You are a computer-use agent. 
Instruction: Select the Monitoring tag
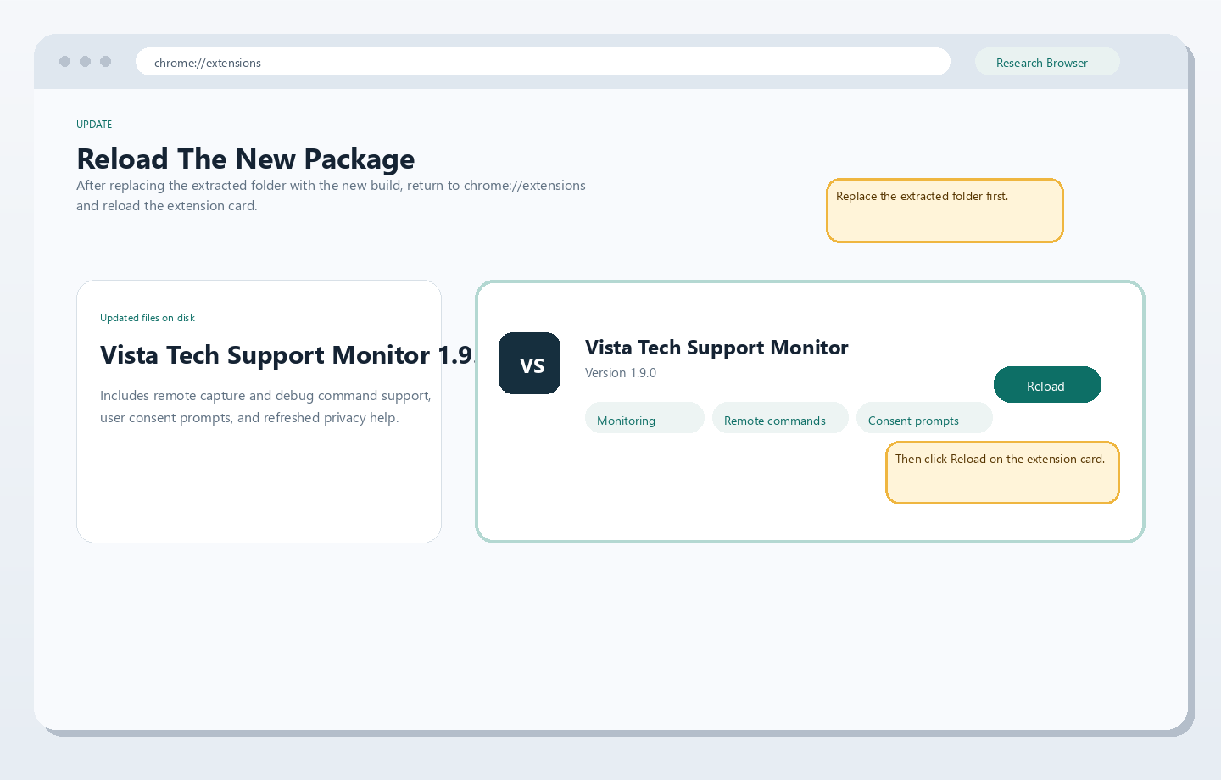click(644, 418)
